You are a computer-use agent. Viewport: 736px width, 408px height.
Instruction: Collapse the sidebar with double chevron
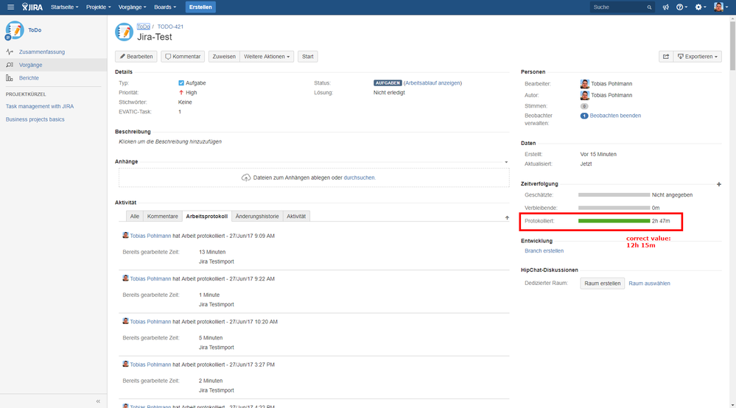coord(98,401)
